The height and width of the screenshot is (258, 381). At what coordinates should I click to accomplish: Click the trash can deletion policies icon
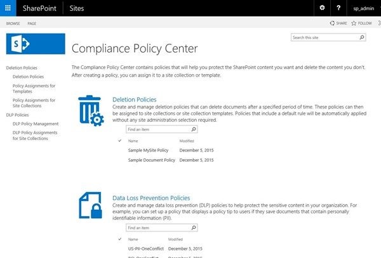click(x=91, y=110)
